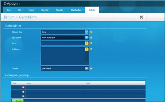Image resolution: width=165 pixels, height=102 pixels.
Task: Close the Geribildirim panel with X
Action: click(141, 17)
